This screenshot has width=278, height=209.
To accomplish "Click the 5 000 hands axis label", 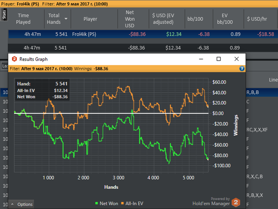I will click(189, 178).
